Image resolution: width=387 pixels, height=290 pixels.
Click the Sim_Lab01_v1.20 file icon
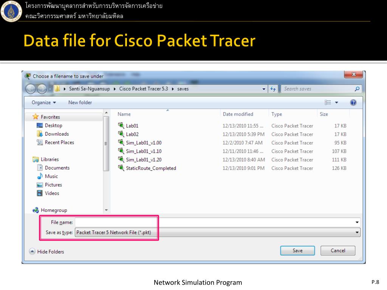pos(121,159)
